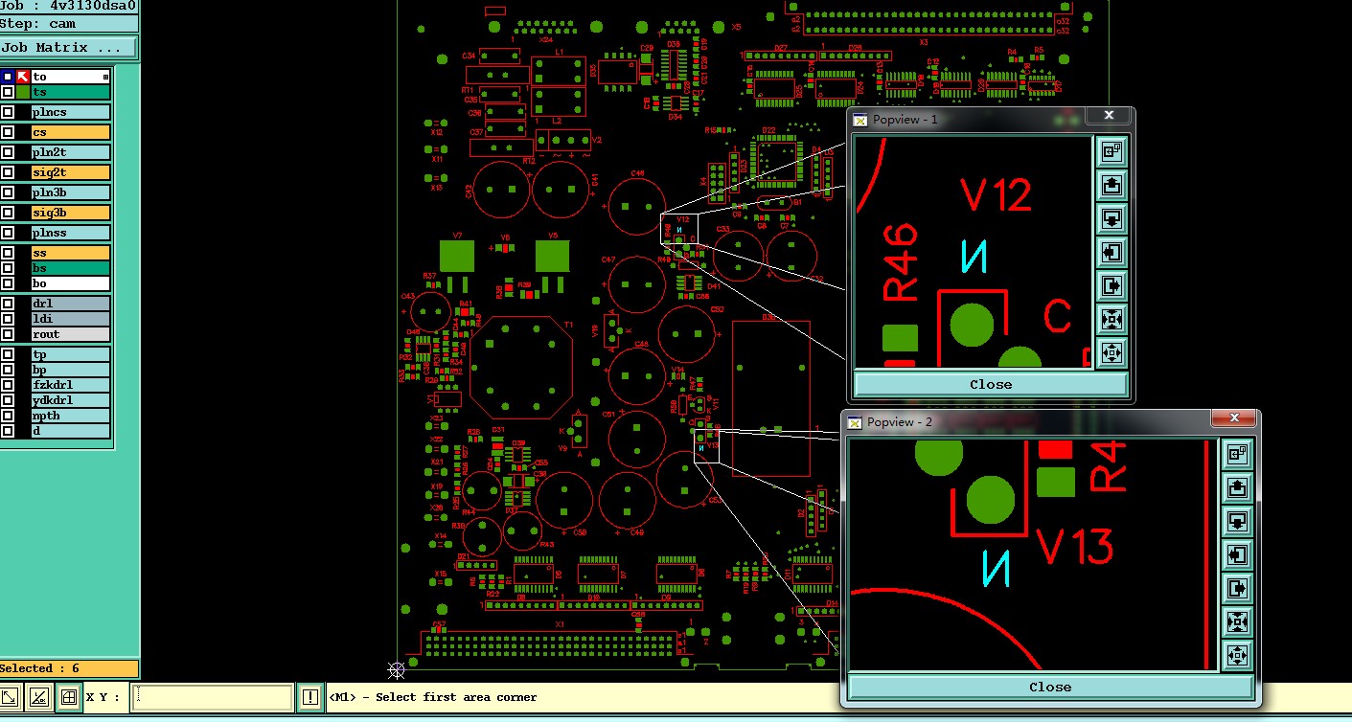Click top icon in Popview - 2 toolbar
Viewport: 1352px width, 722px height.
tap(1237, 454)
